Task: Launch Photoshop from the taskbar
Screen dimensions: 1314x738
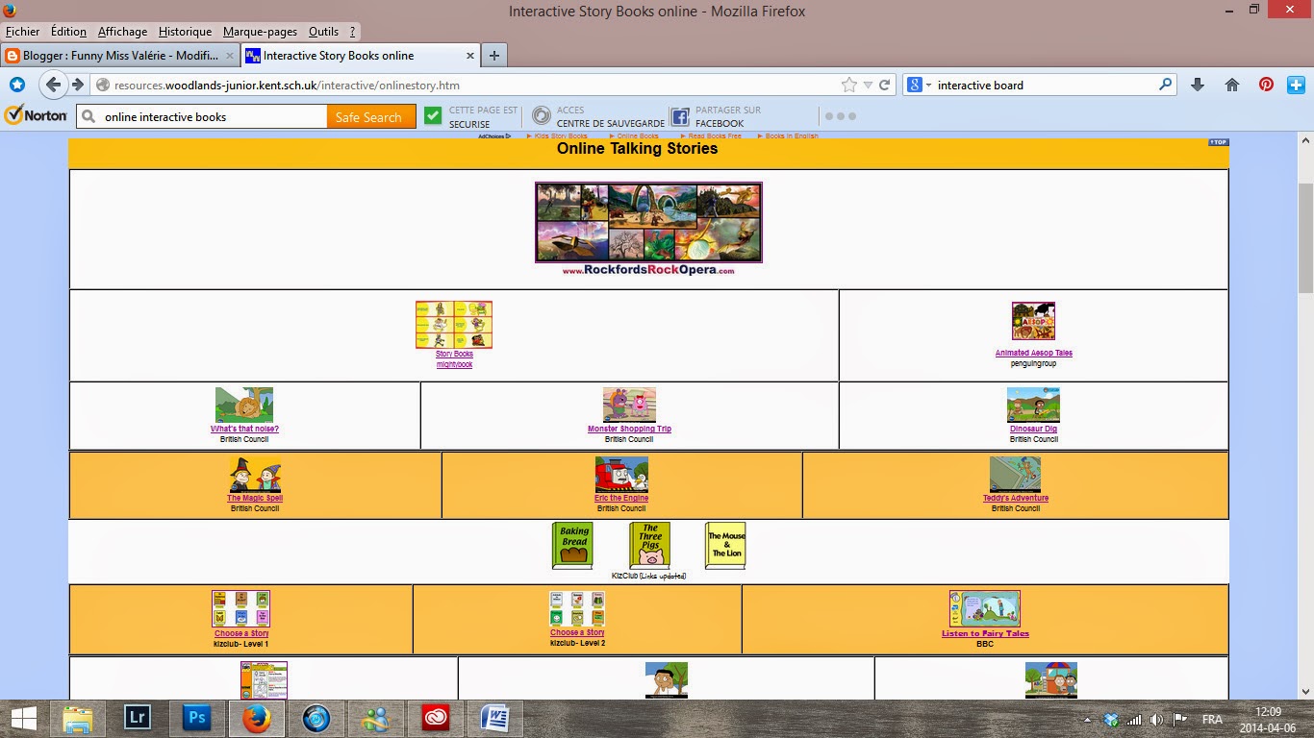Action: pyautogui.click(x=196, y=719)
